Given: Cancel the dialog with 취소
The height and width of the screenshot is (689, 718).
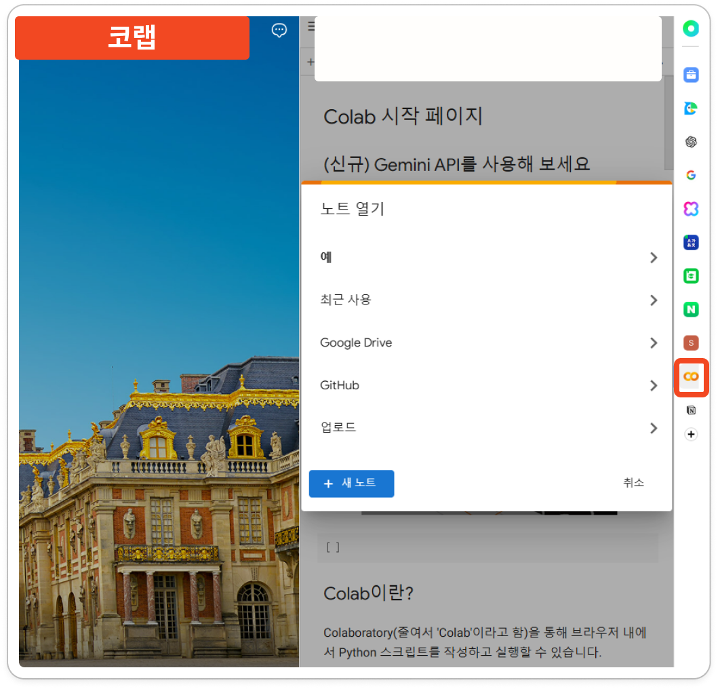Looking at the screenshot, I should 633,482.
